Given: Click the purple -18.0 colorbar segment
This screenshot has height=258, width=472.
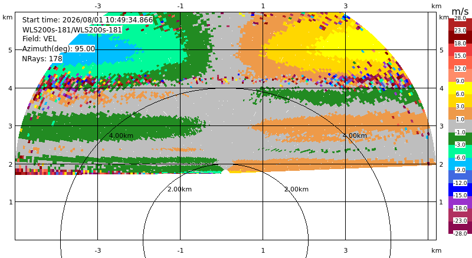Looking at the screenshot, I should [460, 202].
